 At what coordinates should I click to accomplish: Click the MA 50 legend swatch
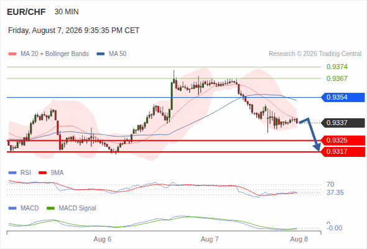[101, 54]
